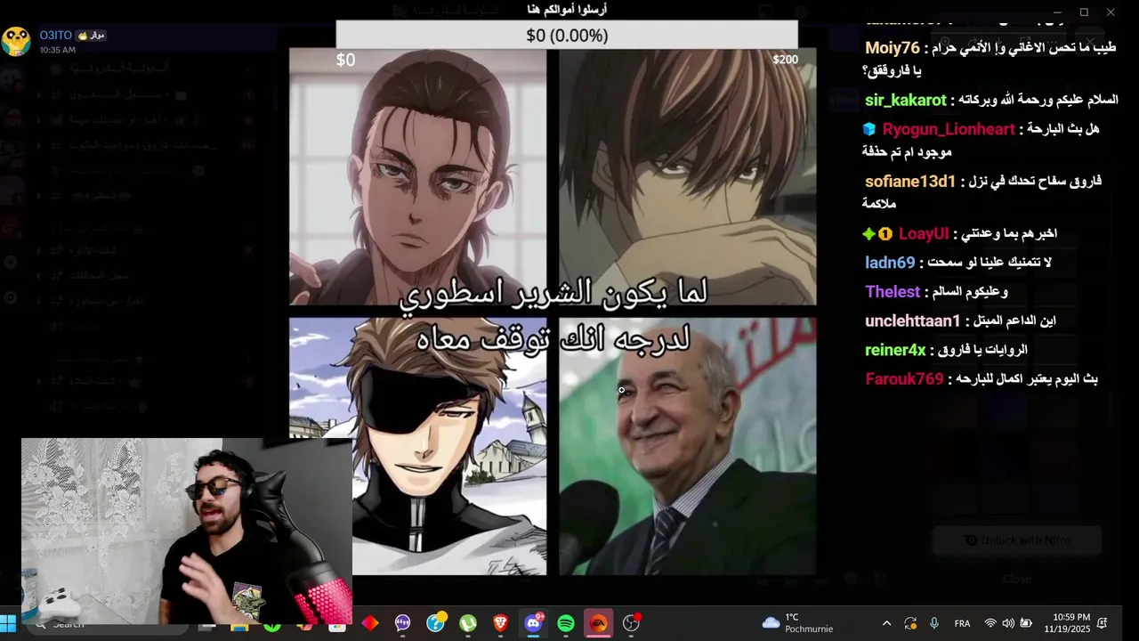Image resolution: width=1139 pixels, height=641 pixels.
Task: Click chat username Ryogun_Lionheart
Action: tap(949, 129)
